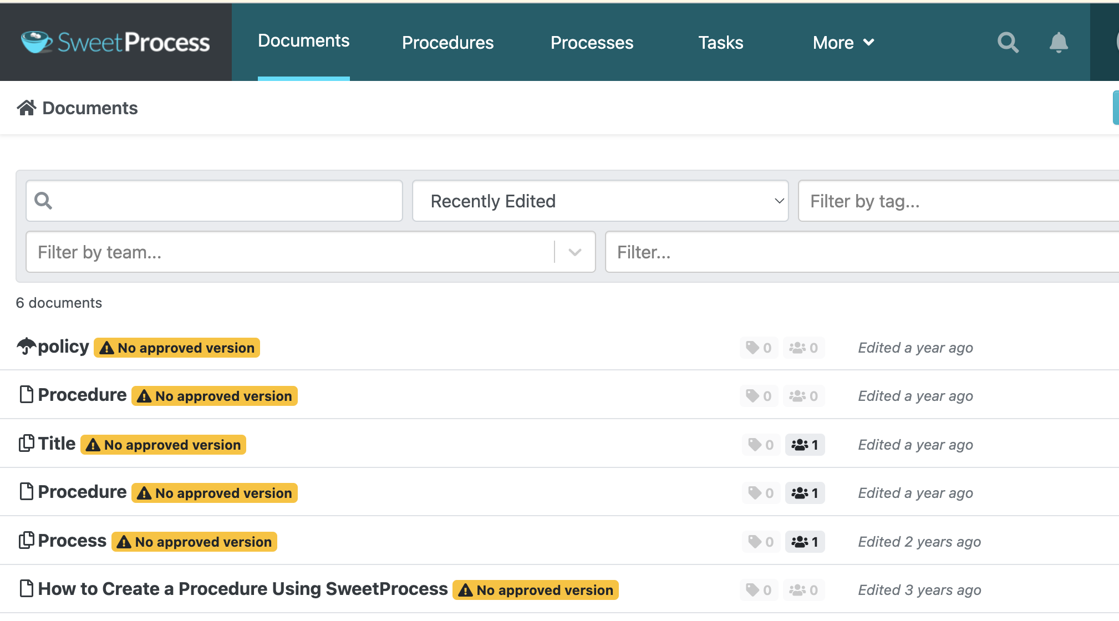Click the home icon beside Documents heading

(x=27, y=108)
